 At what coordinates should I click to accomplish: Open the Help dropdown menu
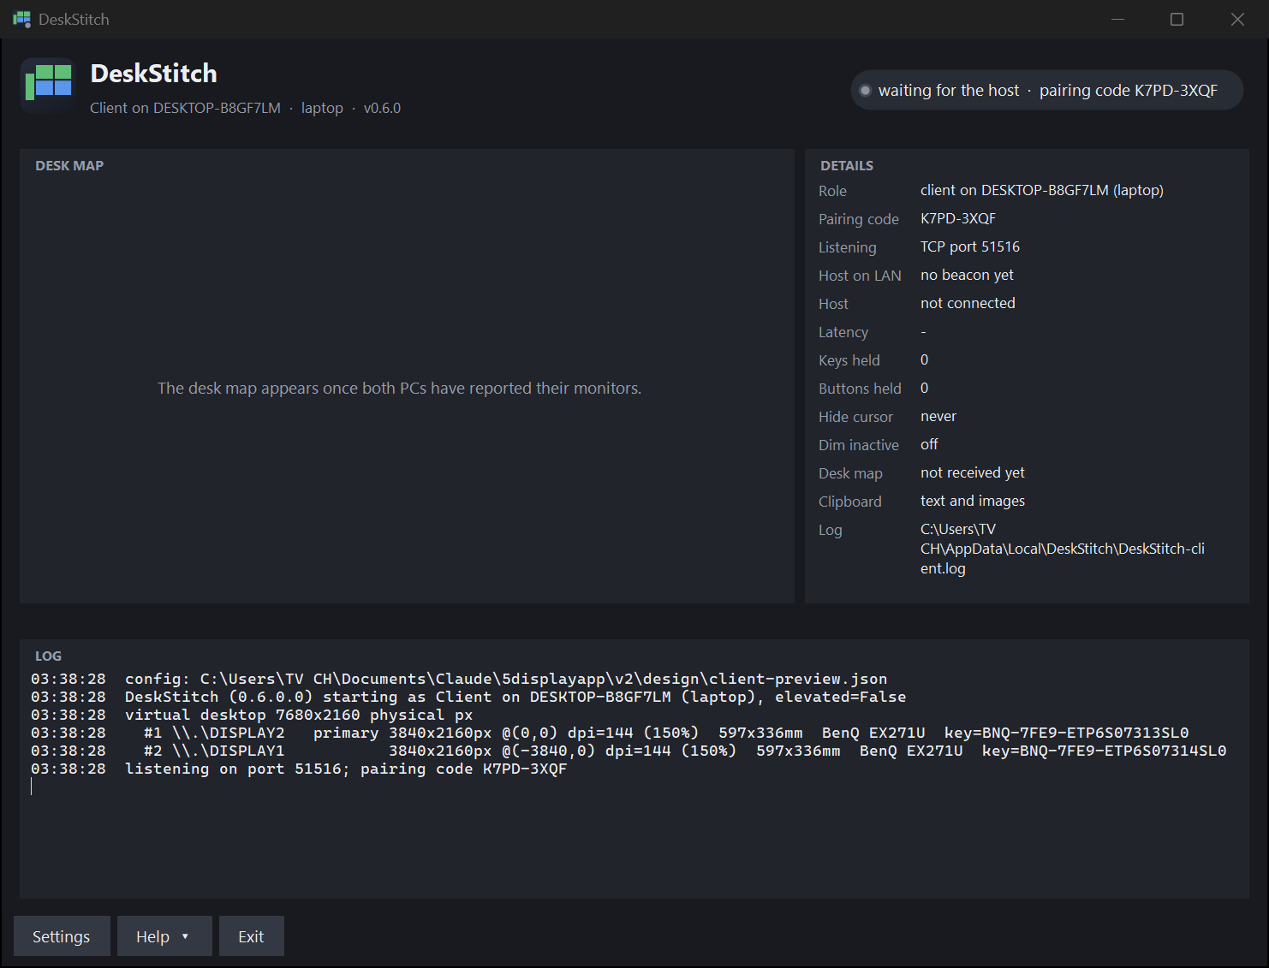tap(164, 936)
